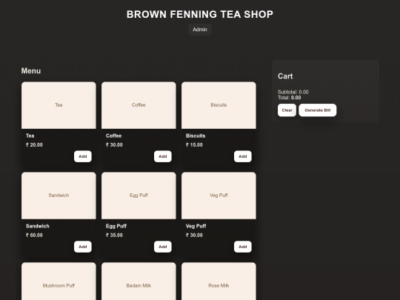Image resolution: width=400 pixels, height=300 pixels.
Task: Click the bold Sandwich item name
Action: click(x=38, y=226)
